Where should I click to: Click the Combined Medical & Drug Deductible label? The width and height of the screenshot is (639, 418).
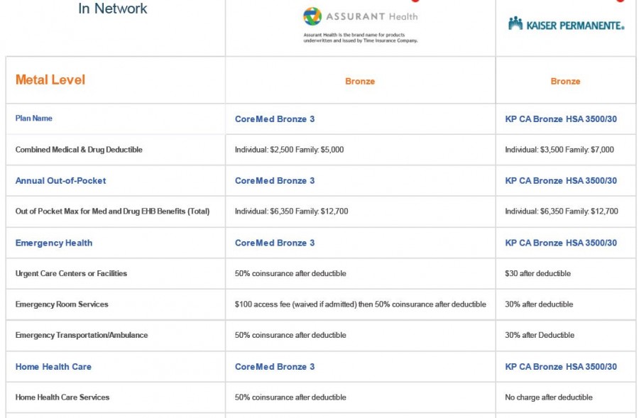tap(79, 150)
